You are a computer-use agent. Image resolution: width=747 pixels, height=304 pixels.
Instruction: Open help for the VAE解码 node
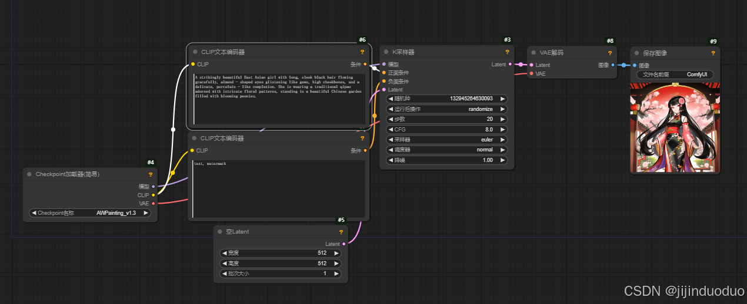coord(610,53)
